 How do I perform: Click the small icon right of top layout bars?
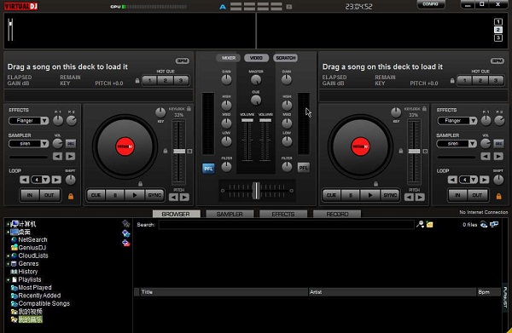(x=289, y=7)
